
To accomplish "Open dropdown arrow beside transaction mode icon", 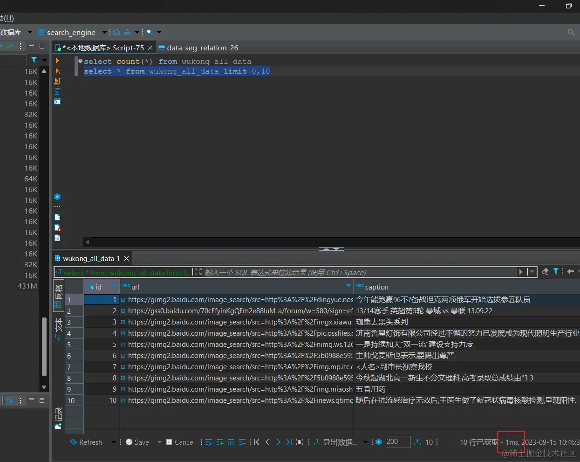I will tap(137, 32).
